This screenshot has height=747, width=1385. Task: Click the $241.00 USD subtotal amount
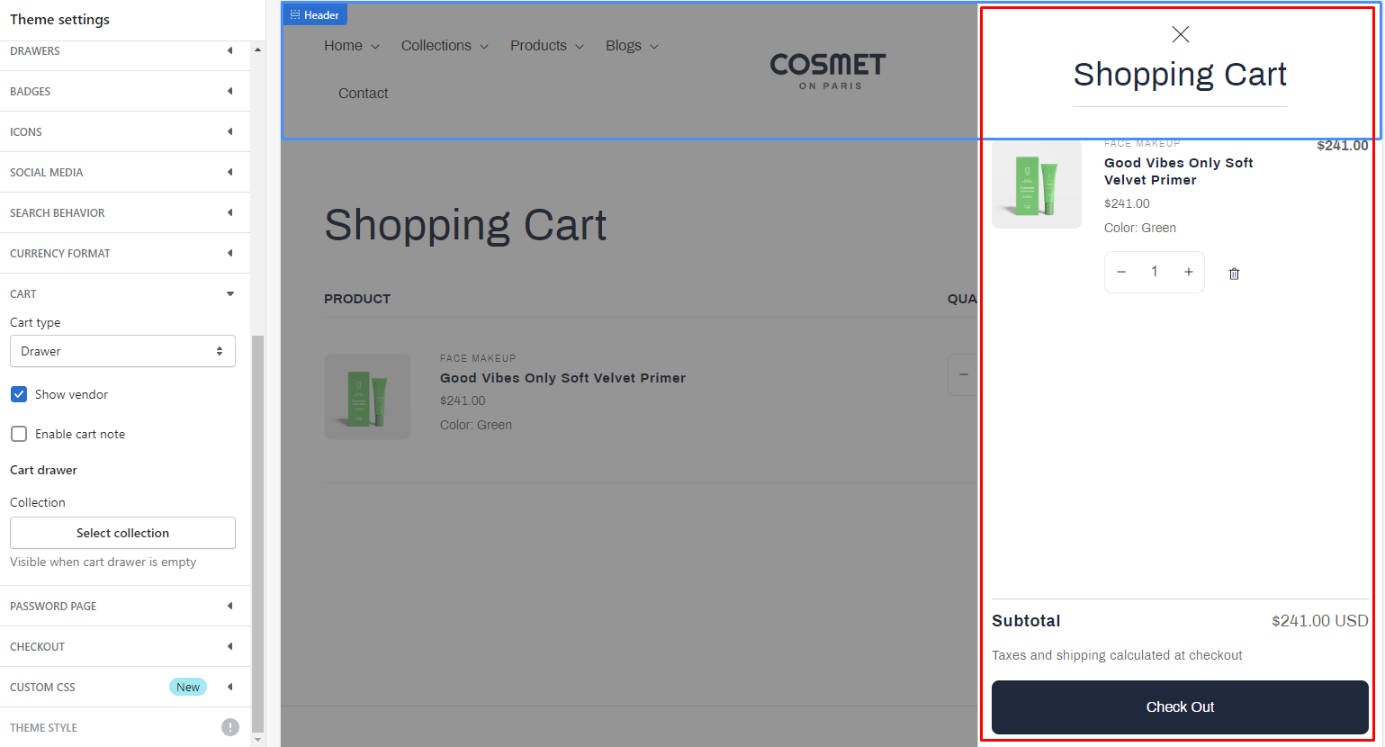(x=1319, y=621)
